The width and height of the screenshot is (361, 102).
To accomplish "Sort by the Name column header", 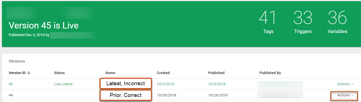I will click(110, 73).
